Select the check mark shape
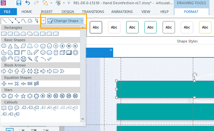The width and height of the screenshot is (214, 131). pyautogui.click(x=49, y=59)
